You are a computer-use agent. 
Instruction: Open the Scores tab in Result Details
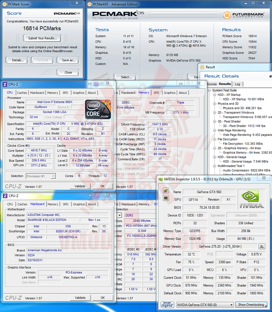(212, 84)
